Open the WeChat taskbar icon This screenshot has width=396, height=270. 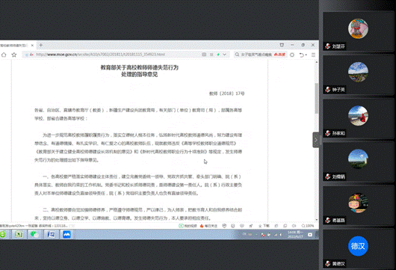(x=34, y=234)
